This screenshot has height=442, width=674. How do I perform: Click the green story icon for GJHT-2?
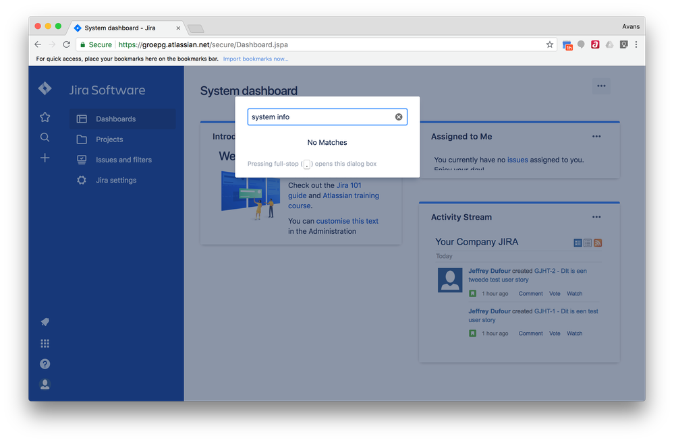[x=472, y=294]
